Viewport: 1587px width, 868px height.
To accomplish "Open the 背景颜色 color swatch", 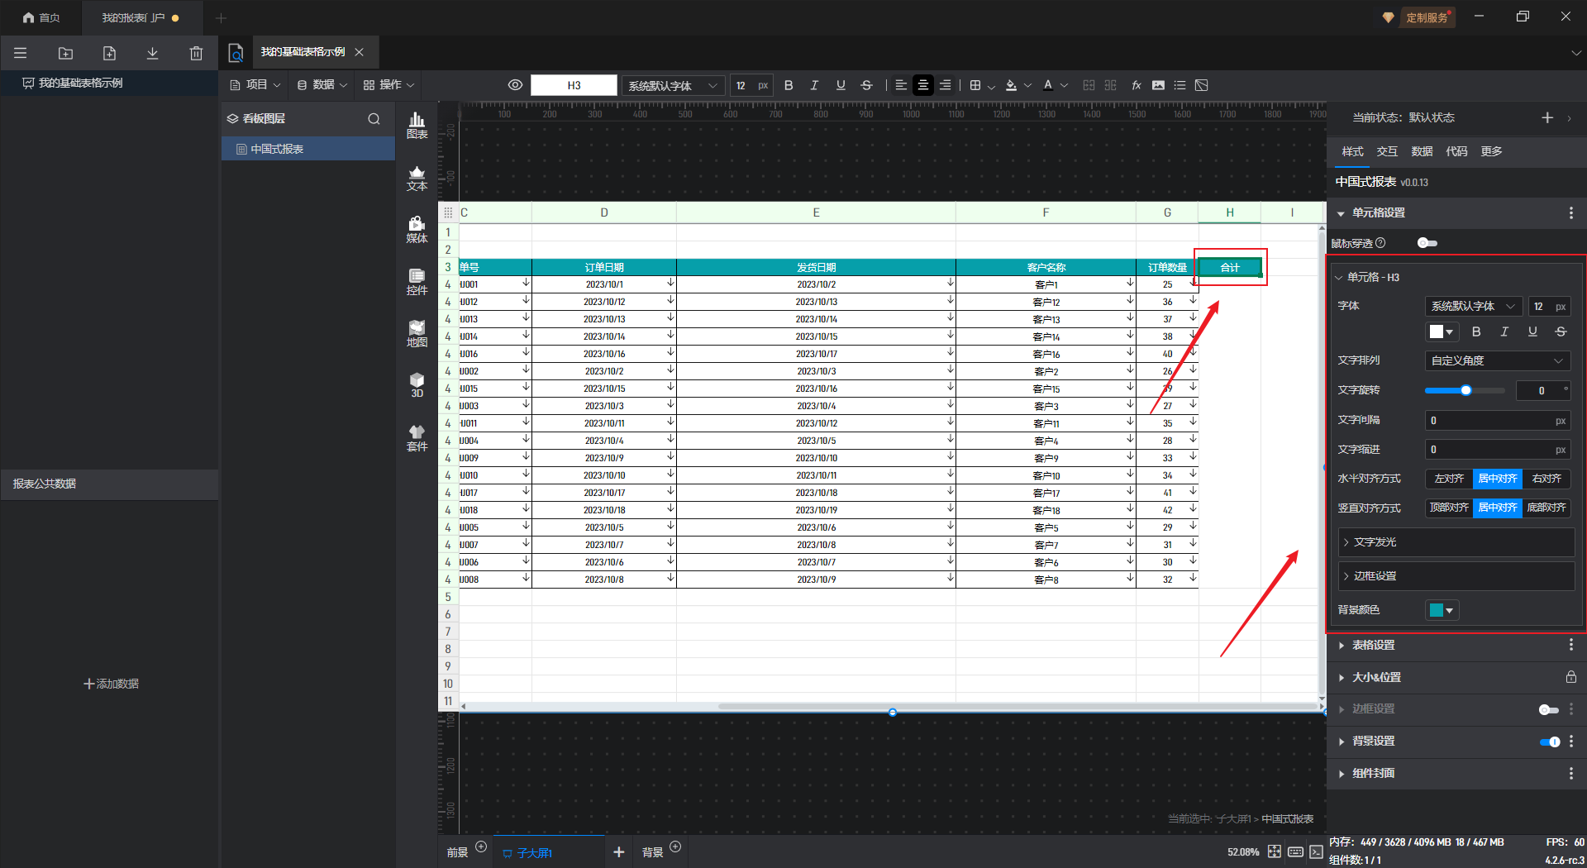I will click(1442, 610).
